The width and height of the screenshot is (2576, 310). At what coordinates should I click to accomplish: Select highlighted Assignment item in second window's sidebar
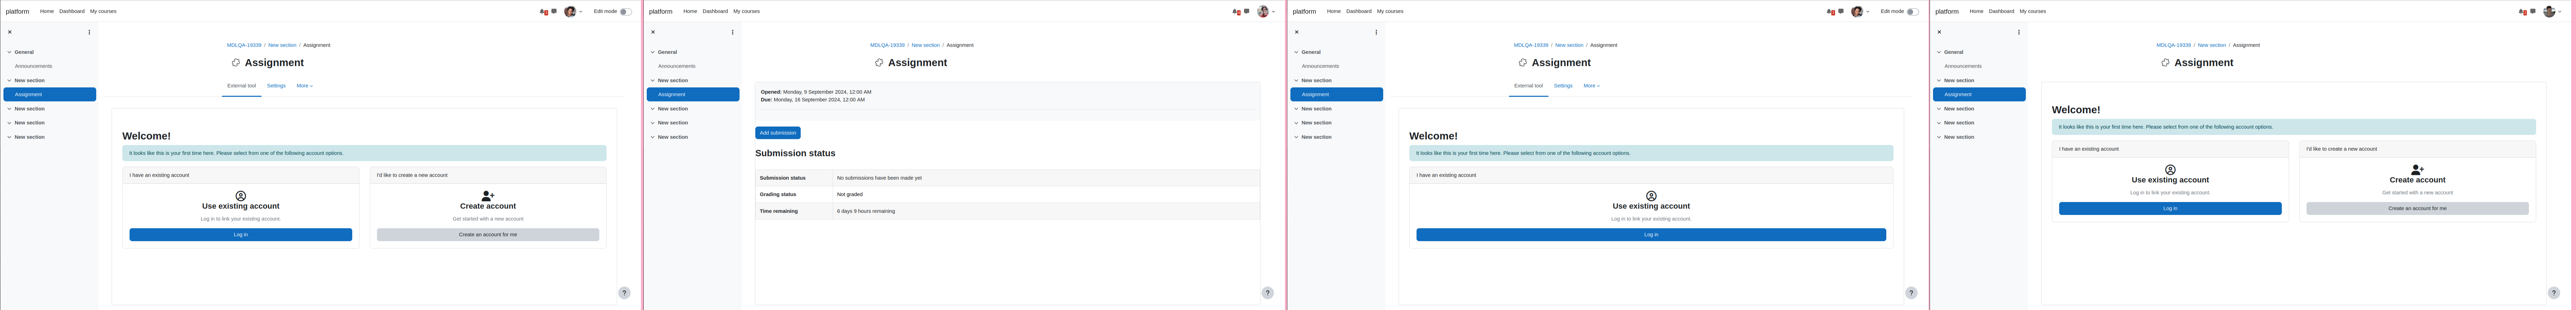point(693,95)
